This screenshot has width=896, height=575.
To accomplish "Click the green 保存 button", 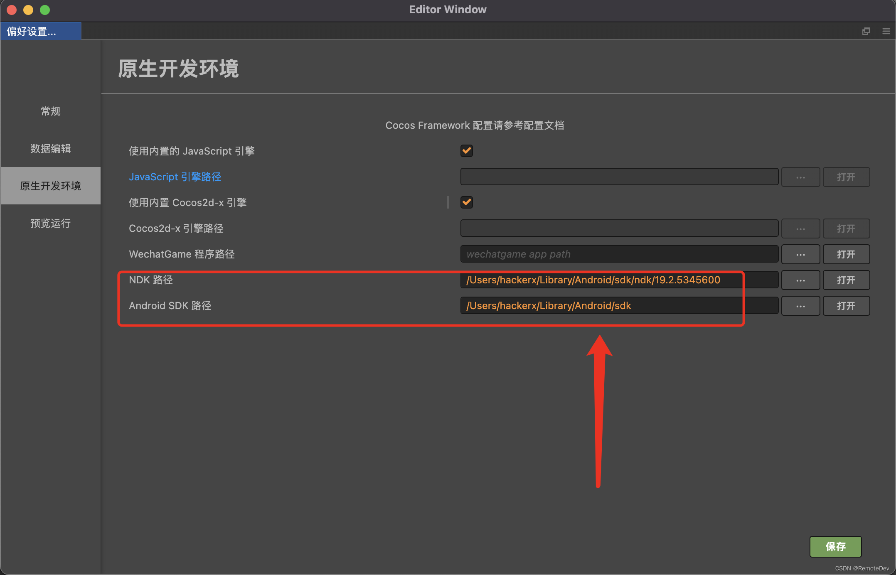I will point(835,546).
